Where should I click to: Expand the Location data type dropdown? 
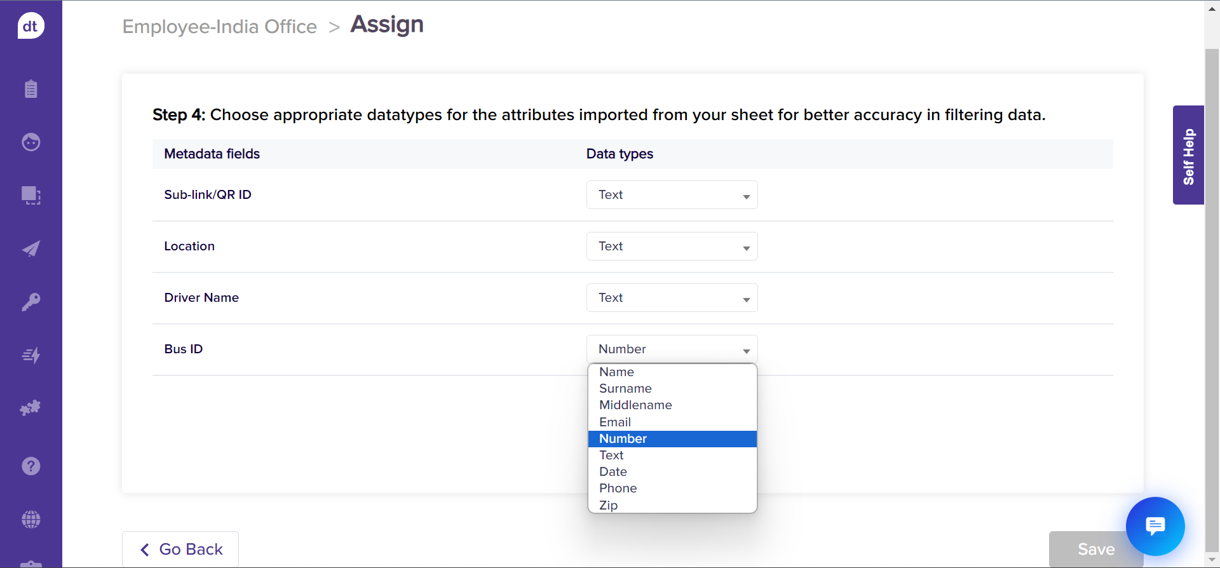pyautogui.click(x=672, y=247)
